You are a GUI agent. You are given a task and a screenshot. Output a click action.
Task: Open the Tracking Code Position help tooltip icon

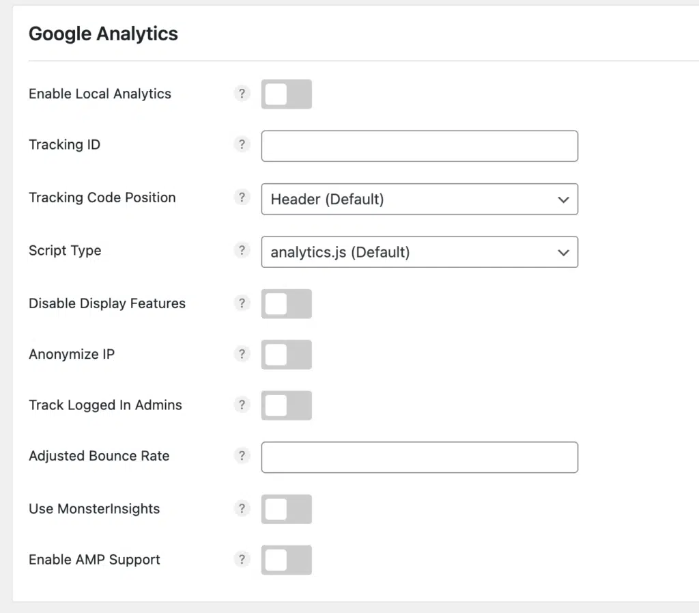242,197
